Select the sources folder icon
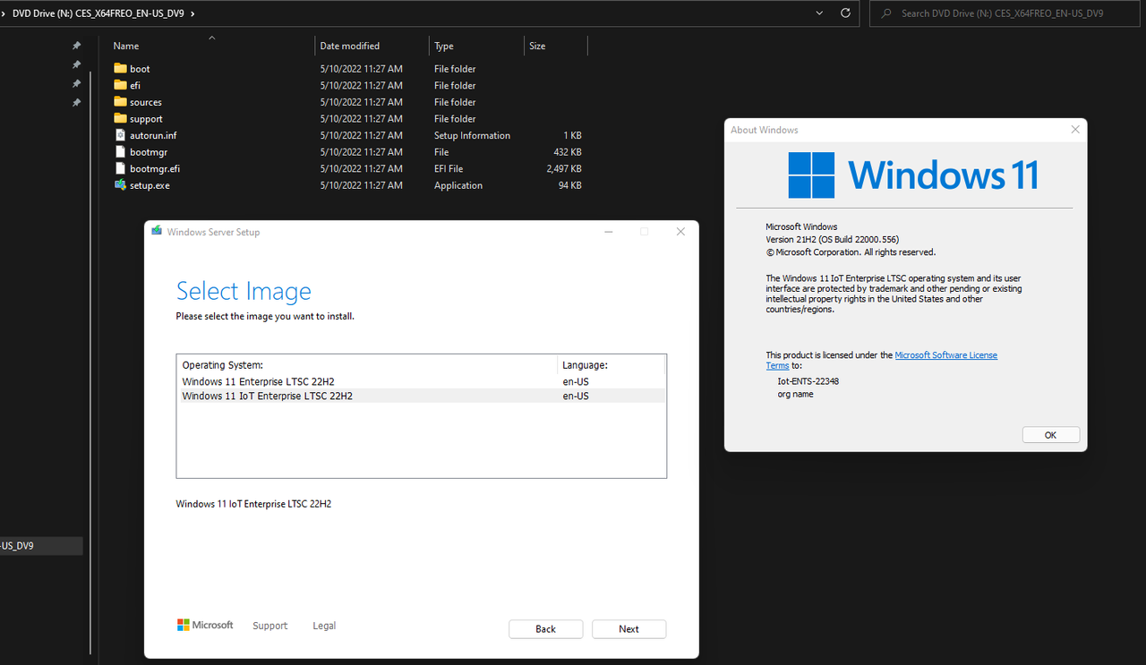Image resolution: width=1146 pixels, height=665 pixels. [121, 102]
